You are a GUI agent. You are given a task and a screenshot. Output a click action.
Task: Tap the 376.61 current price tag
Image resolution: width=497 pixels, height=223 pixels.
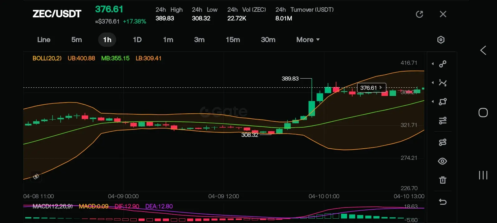372,88
